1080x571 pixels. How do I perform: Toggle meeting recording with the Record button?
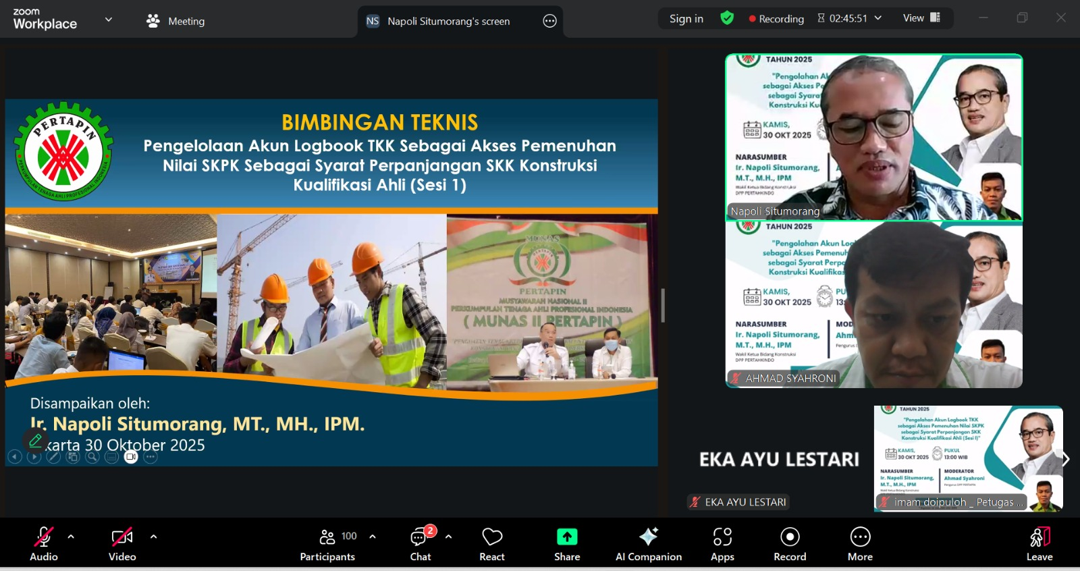pyautogui.click(x=790, y=543)
